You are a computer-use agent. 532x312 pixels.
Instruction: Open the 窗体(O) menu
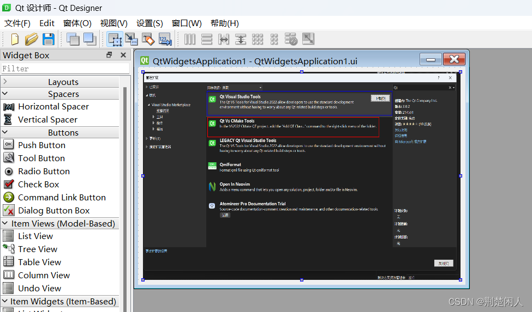[77, 23]
